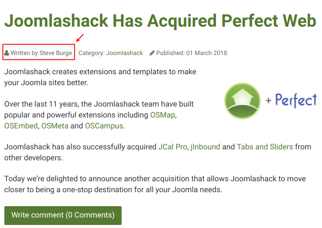
Task: Click the Perfect Web logo text
Action: point(296,100)
